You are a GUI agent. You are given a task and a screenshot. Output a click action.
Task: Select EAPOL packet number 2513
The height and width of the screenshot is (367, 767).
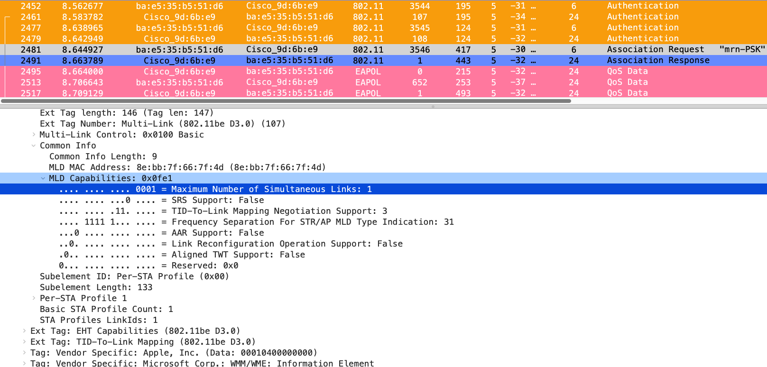point(332,83)
